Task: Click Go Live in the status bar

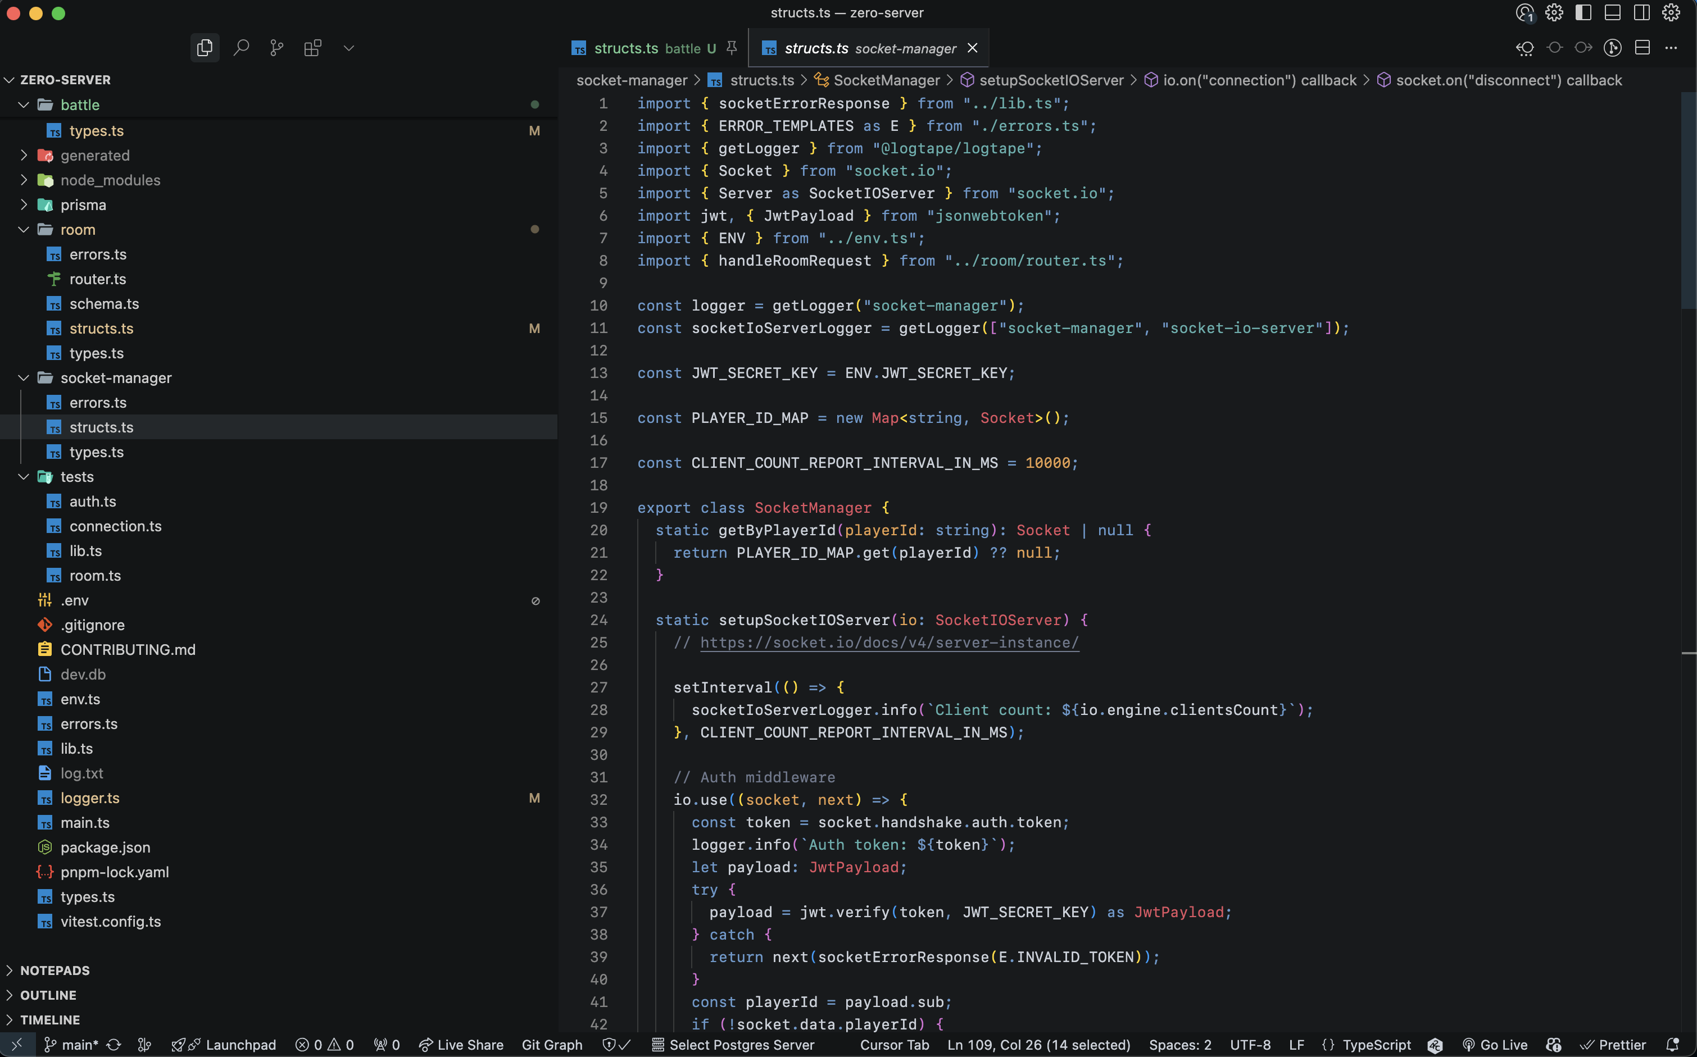Action: 1494,1045
